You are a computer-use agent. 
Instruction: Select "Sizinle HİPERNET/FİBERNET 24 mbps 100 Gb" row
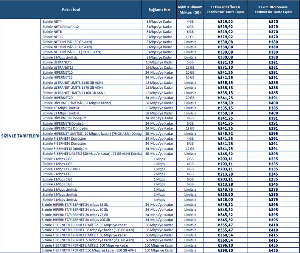click(75, 220)
